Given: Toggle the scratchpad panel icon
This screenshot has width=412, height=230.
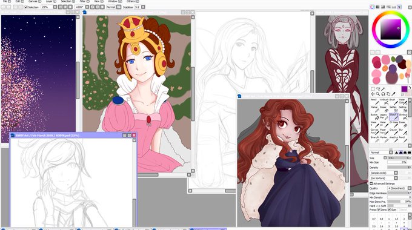Looking at the screenshot, I should click(x=399, y=7).
